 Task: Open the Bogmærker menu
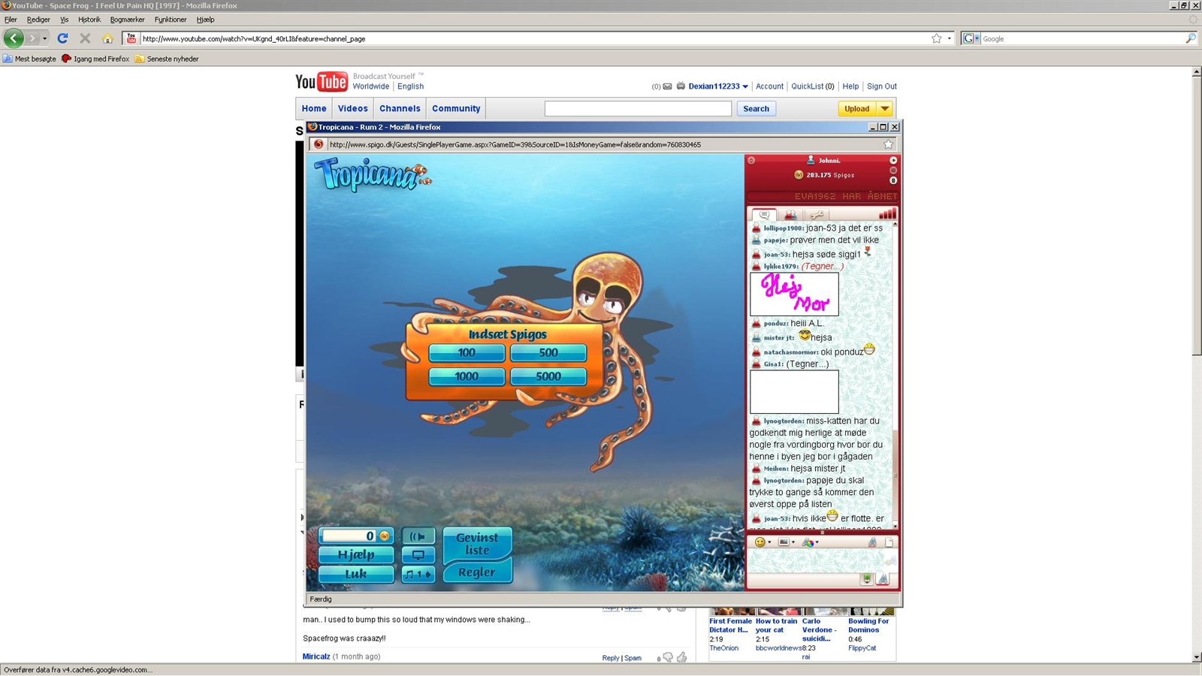point(127,20)
